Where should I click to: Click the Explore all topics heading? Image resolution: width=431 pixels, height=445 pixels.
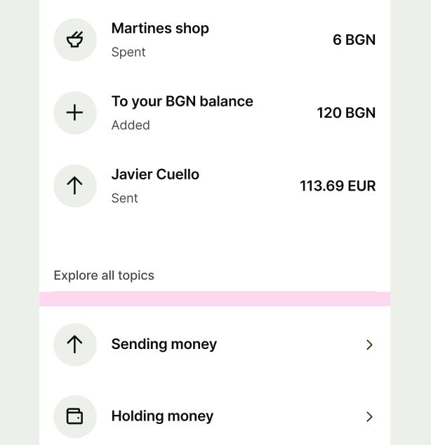coord(104,275)
